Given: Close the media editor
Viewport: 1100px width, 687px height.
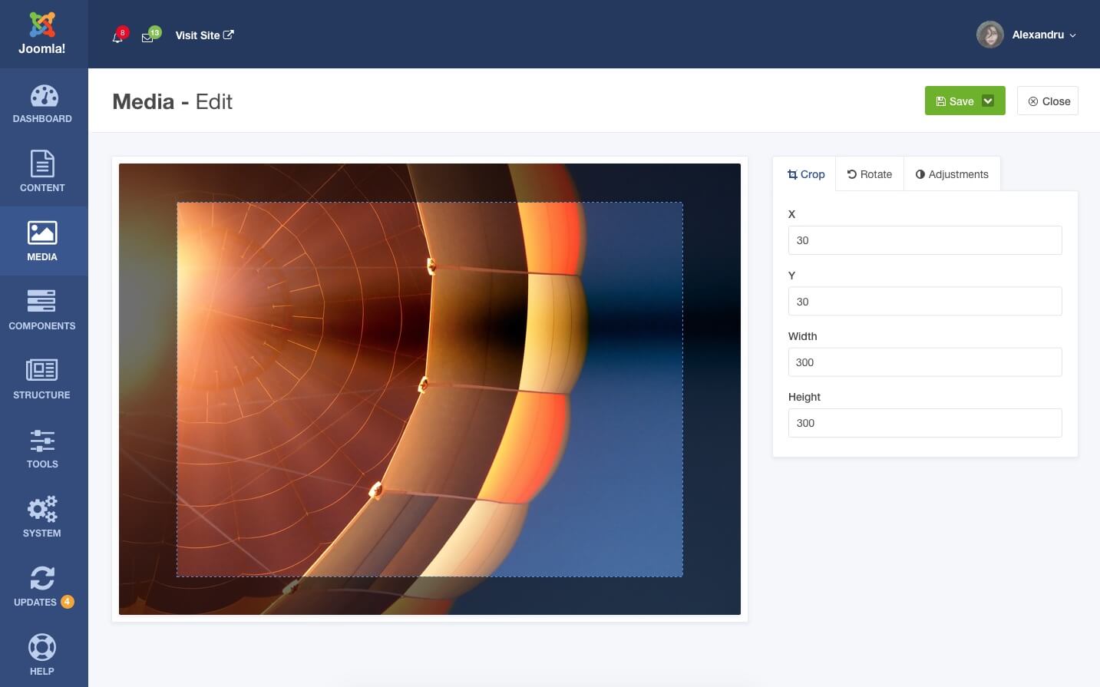Looking at the screenshot, I should pos(1048,101).
